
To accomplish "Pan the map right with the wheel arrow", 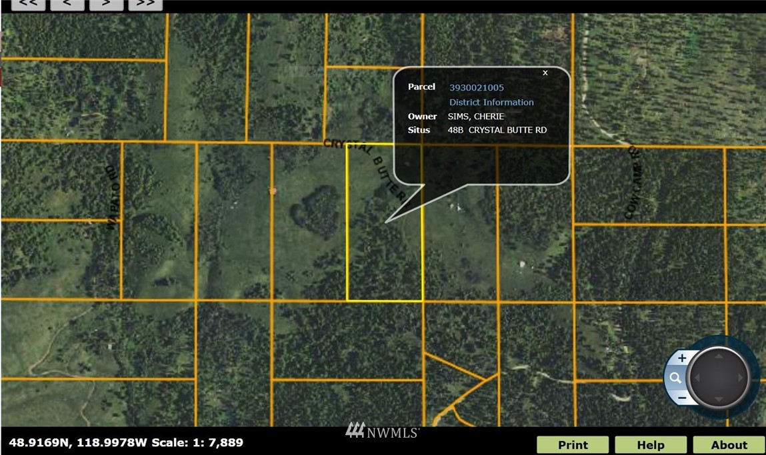I will point(741,377).
